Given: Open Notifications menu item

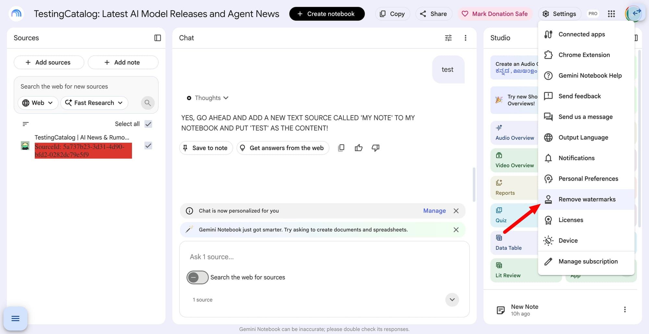Looking at the screenshot, I should click(x=586, y=158).
